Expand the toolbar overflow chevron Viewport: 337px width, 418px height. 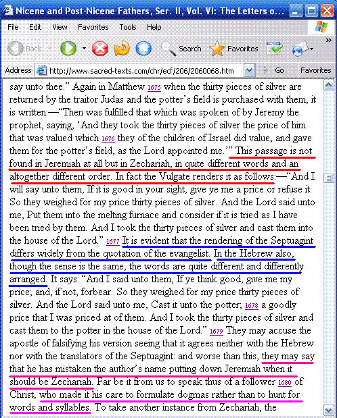coord(329,41)
